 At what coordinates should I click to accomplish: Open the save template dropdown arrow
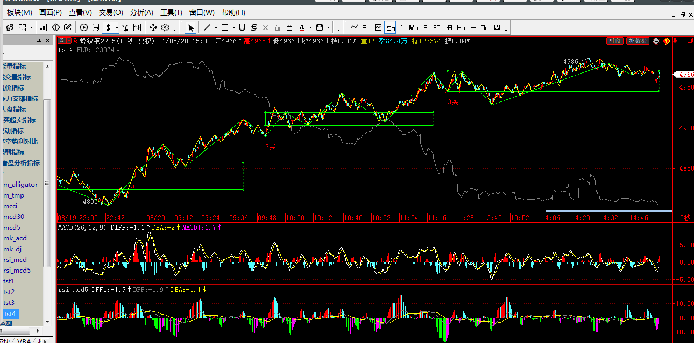tap(328, 27)
